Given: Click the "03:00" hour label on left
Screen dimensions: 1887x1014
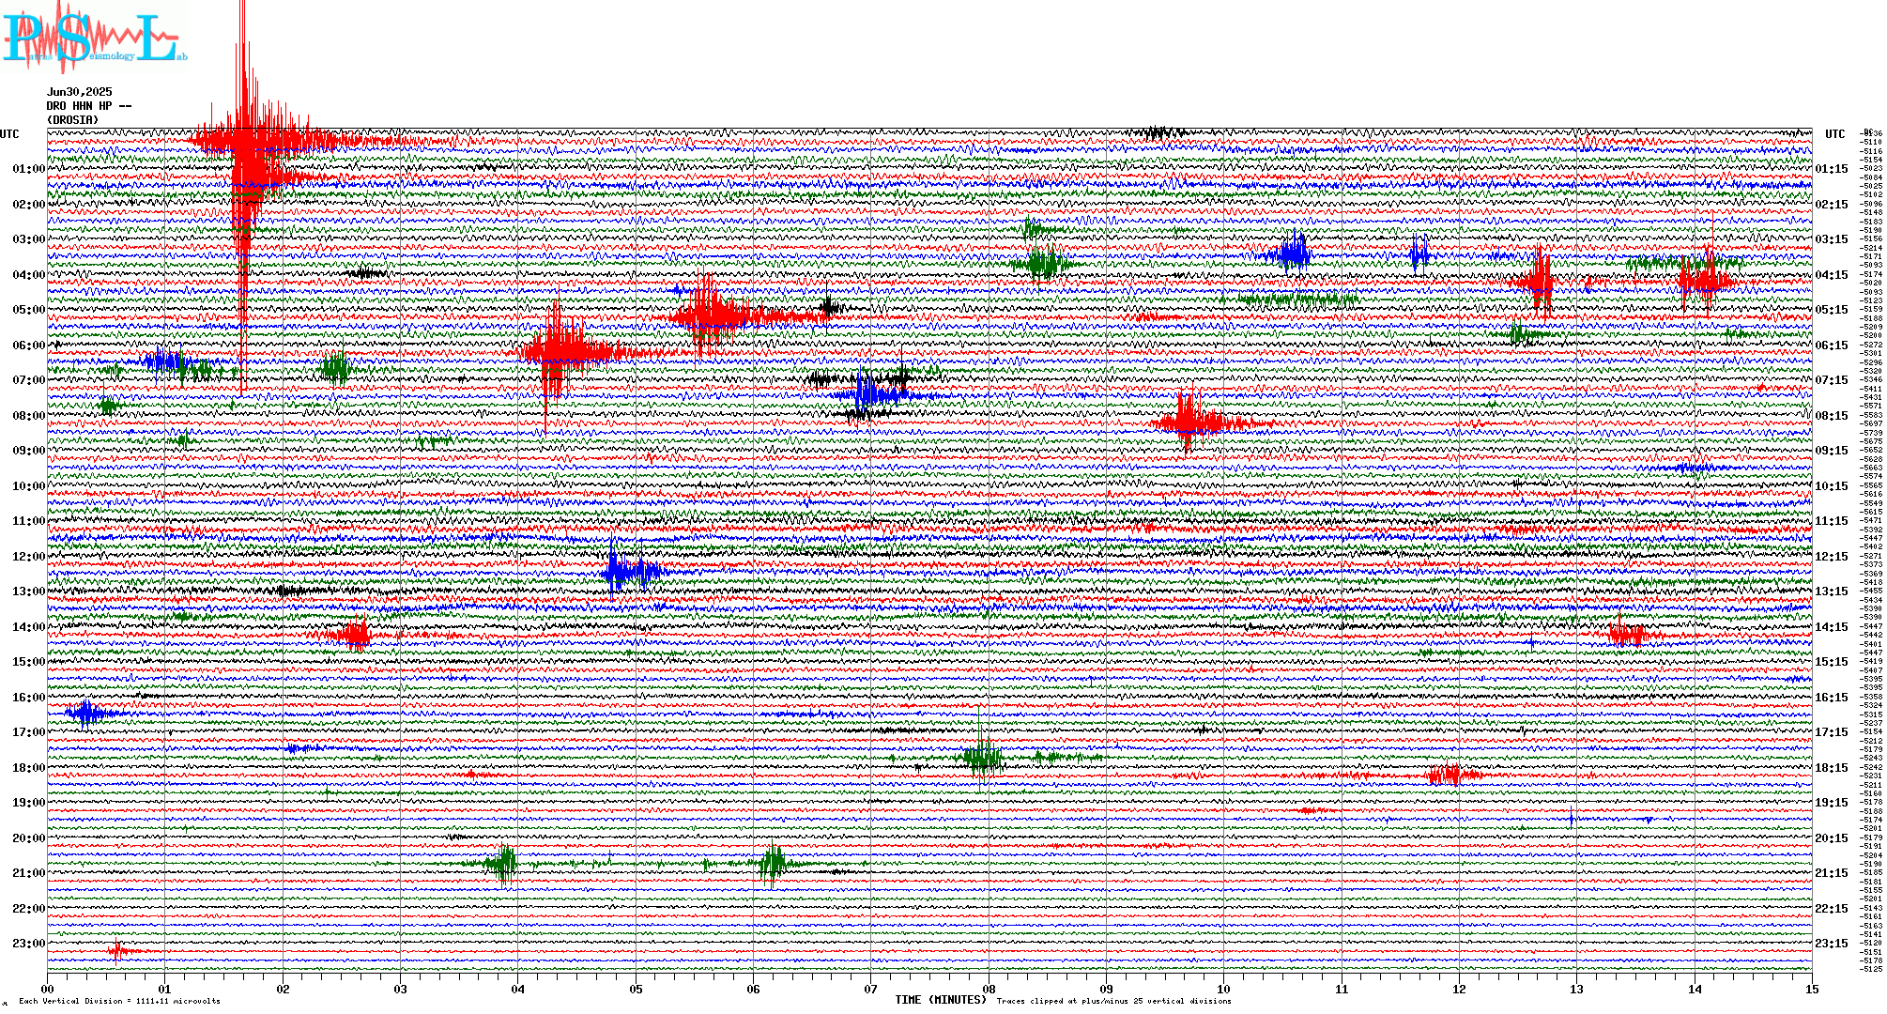Looking at the screenshot, I should pos(29,239).
